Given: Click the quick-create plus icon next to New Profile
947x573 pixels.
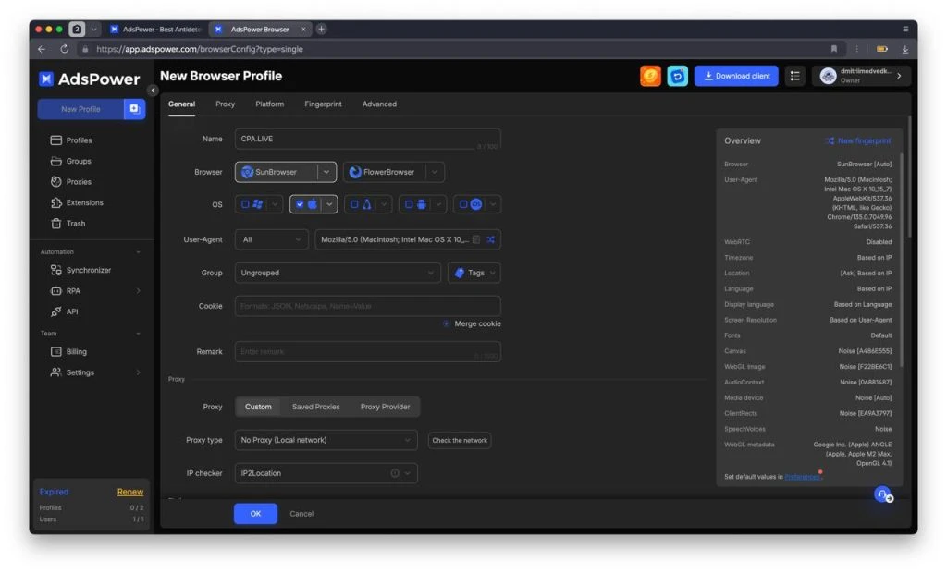Looking at the screenshot, I should coord(134,109).
